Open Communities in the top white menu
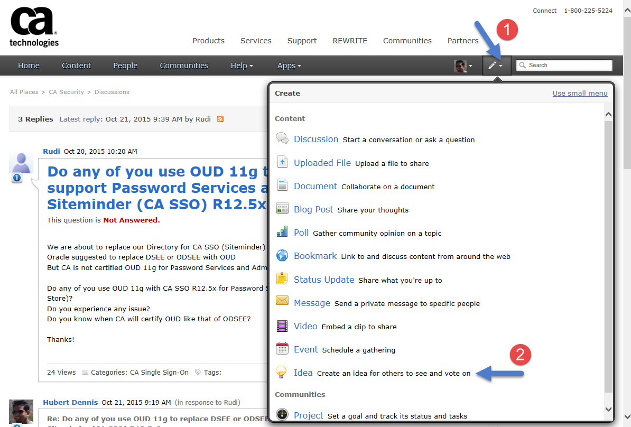The width and height of the screenshot is (631, 427). (x=407, y=41)
